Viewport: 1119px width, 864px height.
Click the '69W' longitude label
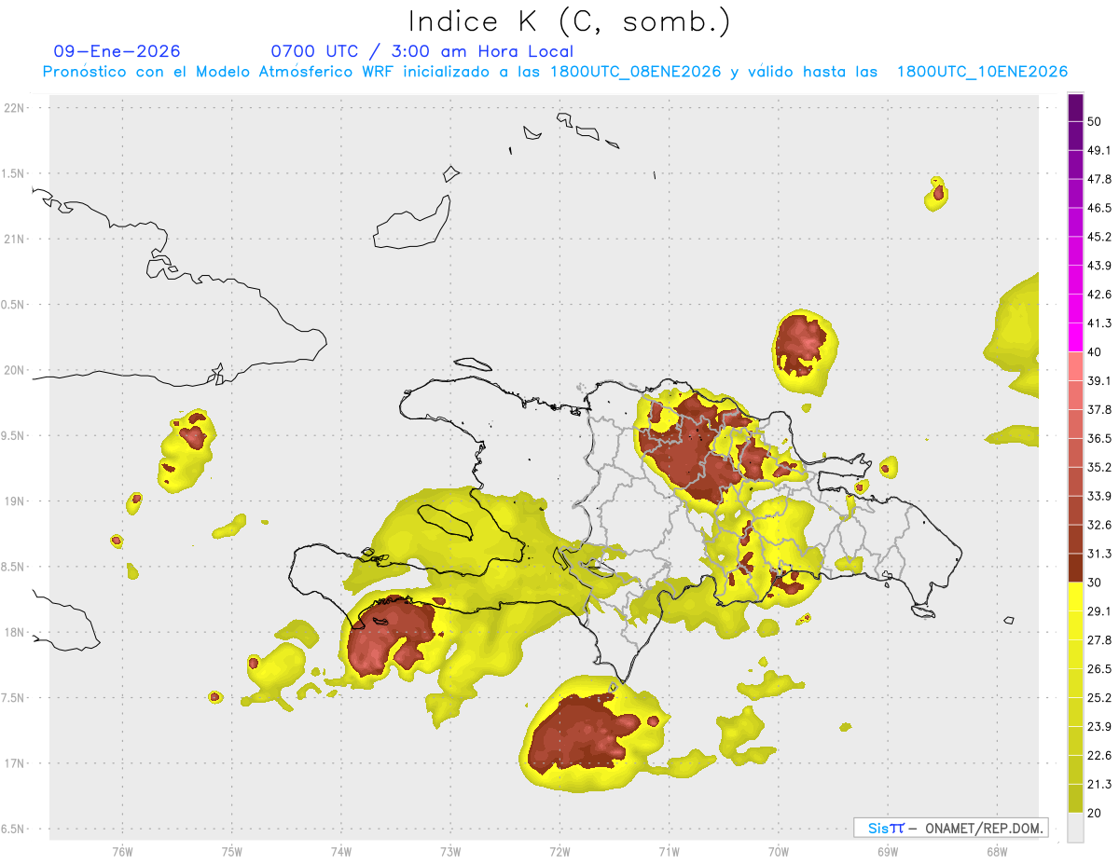click(x=888, y=851)
